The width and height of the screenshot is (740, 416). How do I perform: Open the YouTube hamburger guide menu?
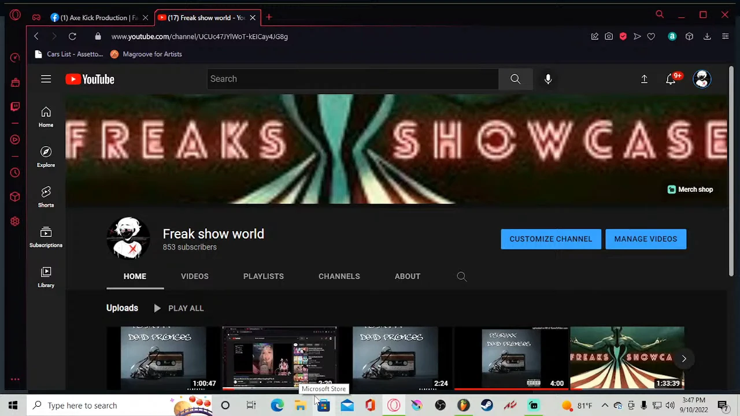pos(46,79)
